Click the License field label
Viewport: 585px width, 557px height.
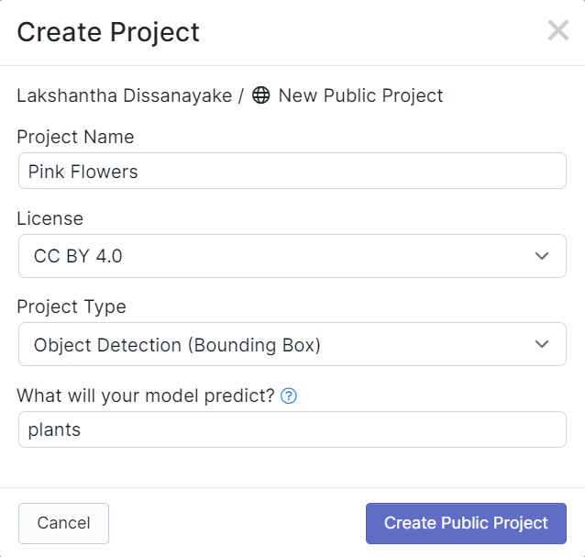(x=50, y=218)
